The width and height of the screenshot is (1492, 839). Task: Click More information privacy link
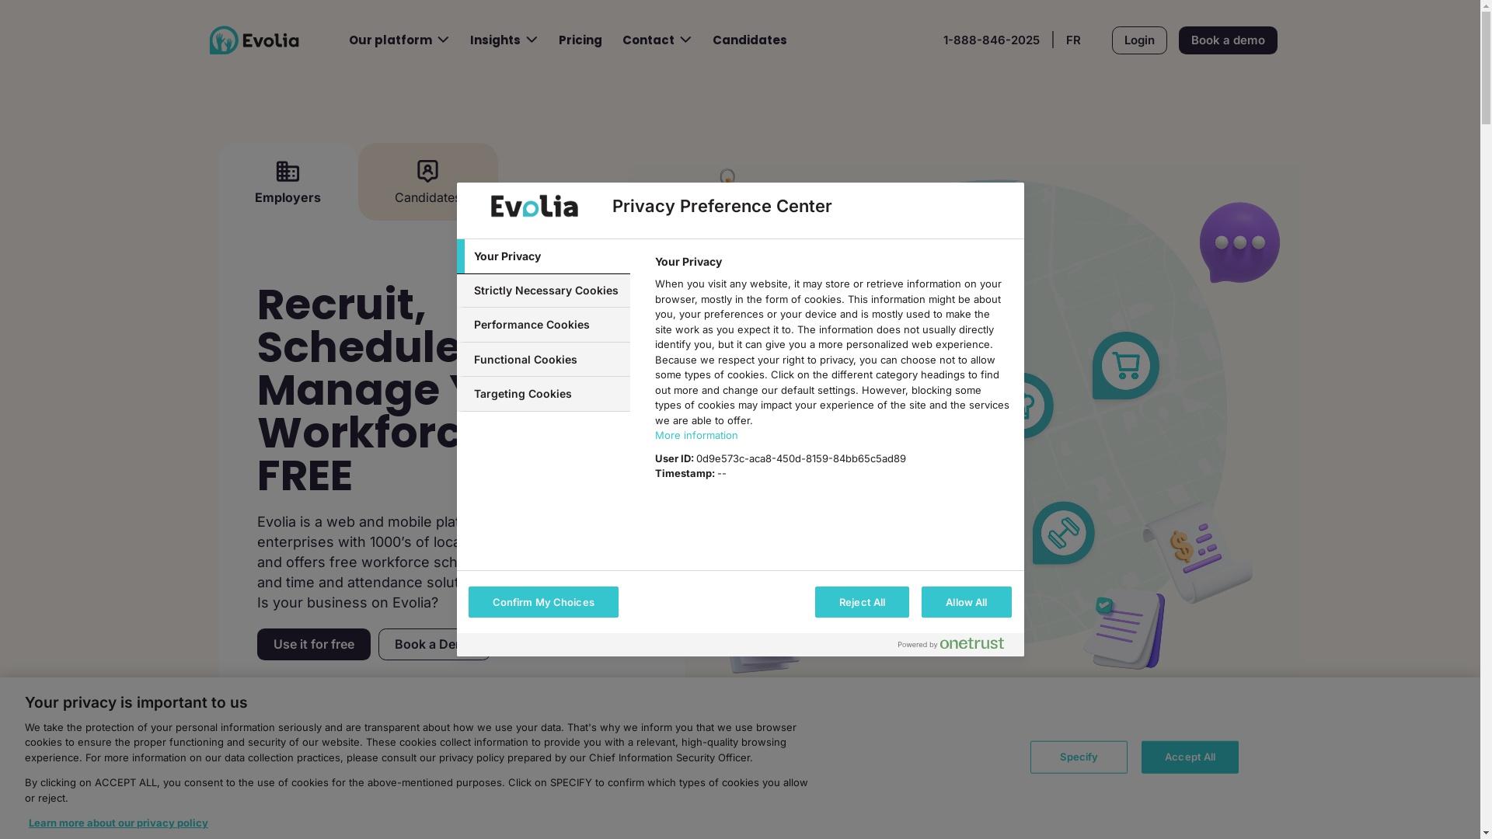click(695, 435)
